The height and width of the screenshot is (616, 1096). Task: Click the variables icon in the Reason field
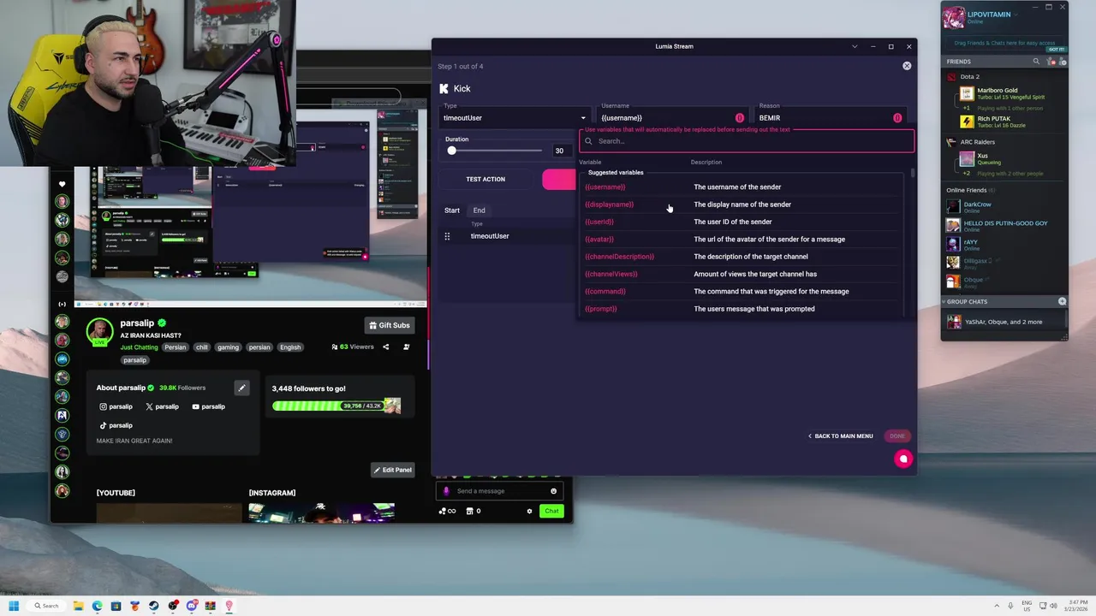897,118
